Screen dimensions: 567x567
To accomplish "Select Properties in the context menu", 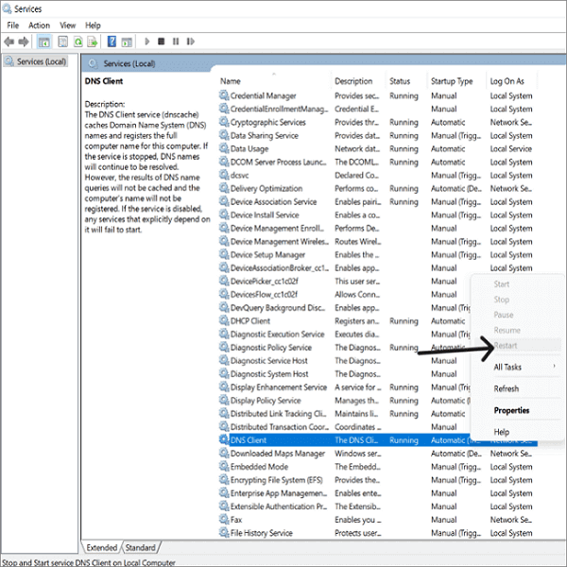I will click(511, 410).
